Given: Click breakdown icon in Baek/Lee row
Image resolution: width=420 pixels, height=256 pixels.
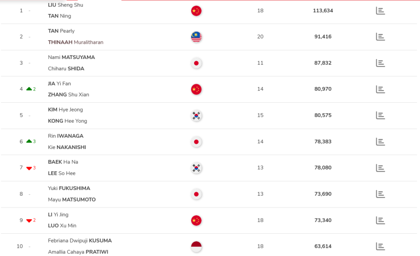Looking at the screenshot, I should (380, 168).
